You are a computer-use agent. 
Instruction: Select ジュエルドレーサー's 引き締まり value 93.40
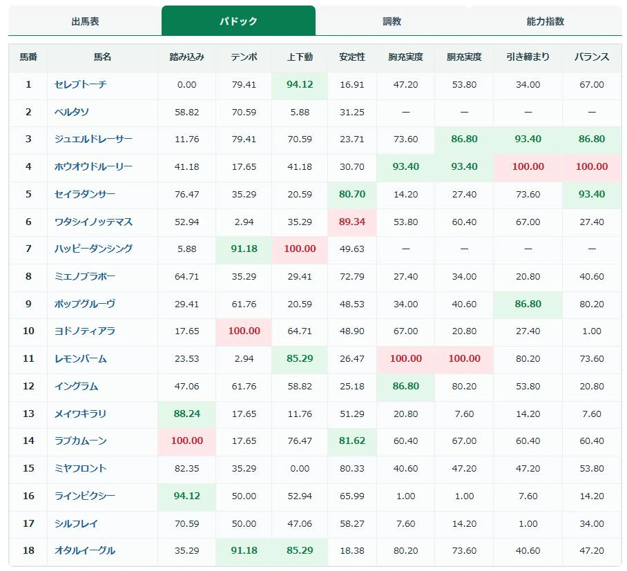click(528, 139)
